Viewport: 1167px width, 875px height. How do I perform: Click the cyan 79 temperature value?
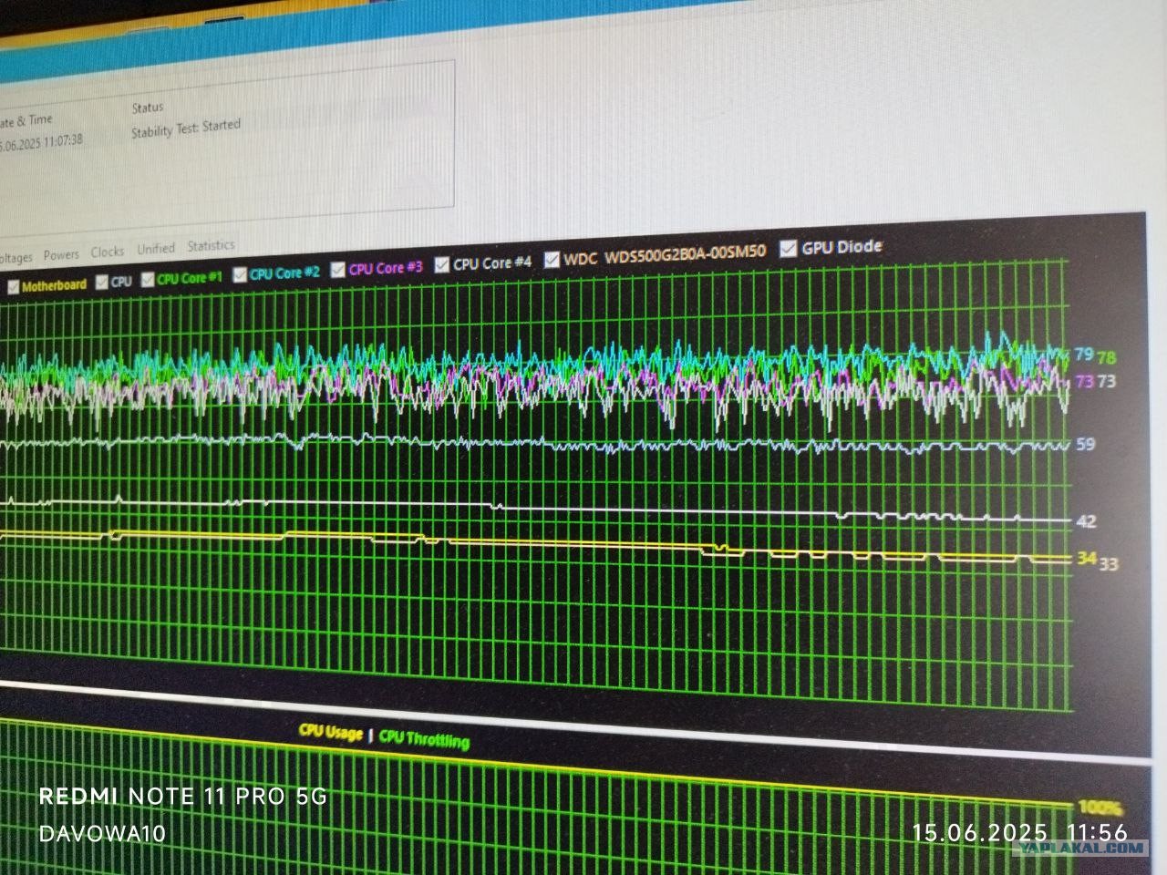1083,355
